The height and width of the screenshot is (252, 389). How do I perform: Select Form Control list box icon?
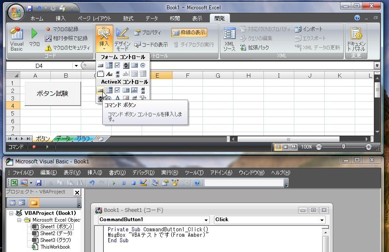pos(134,65)
